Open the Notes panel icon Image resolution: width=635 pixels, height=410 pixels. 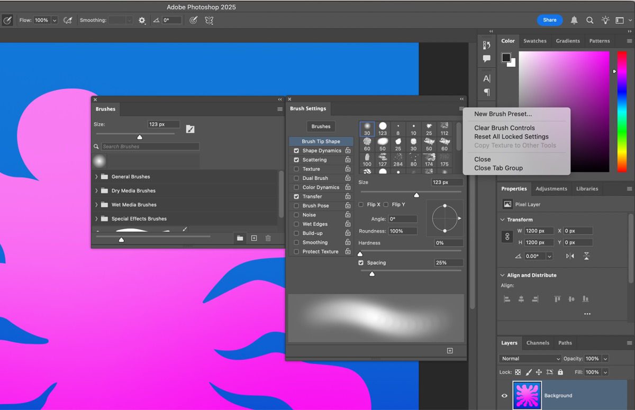[487, 58]
